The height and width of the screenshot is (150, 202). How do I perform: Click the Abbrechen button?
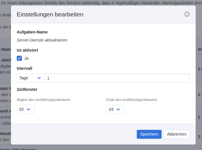[177, 134]
